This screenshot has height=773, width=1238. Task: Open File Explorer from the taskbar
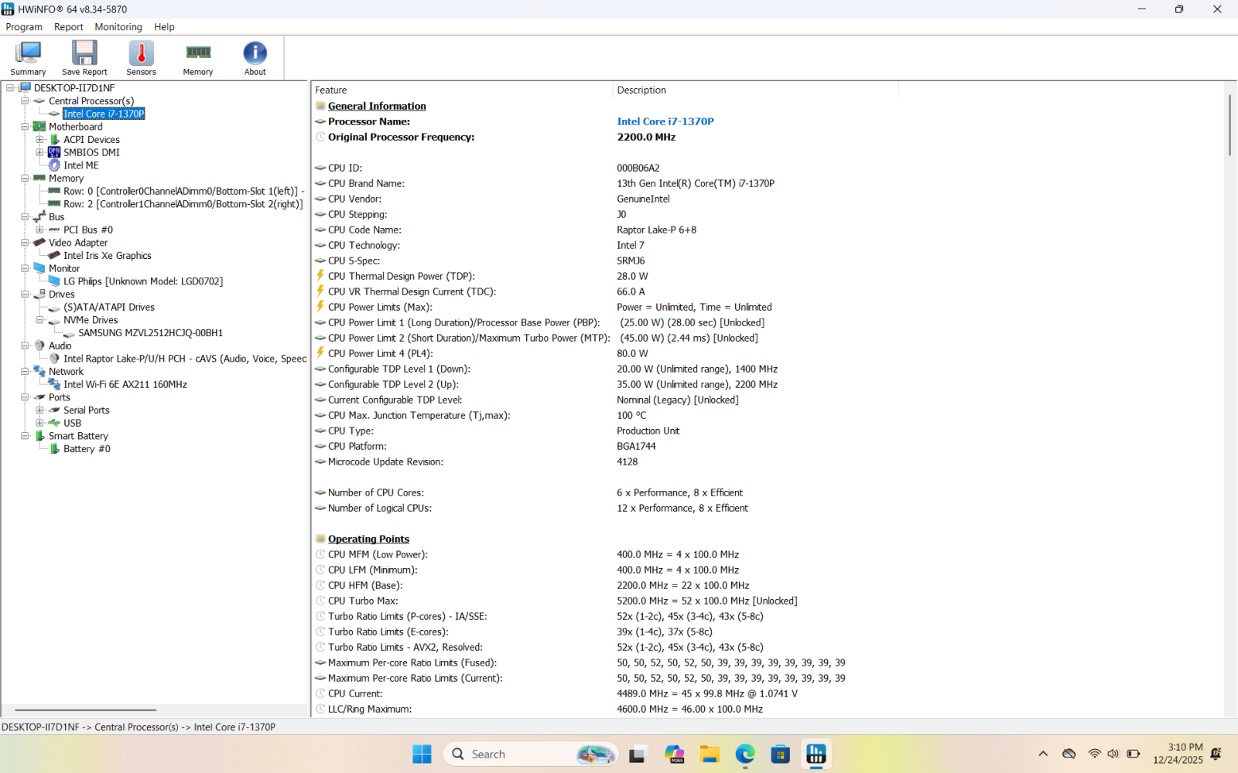pos(710,754)
